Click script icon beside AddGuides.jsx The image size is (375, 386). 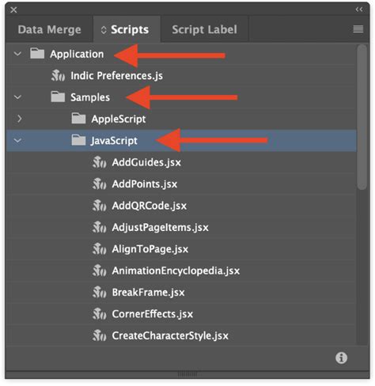coord(100,162)
